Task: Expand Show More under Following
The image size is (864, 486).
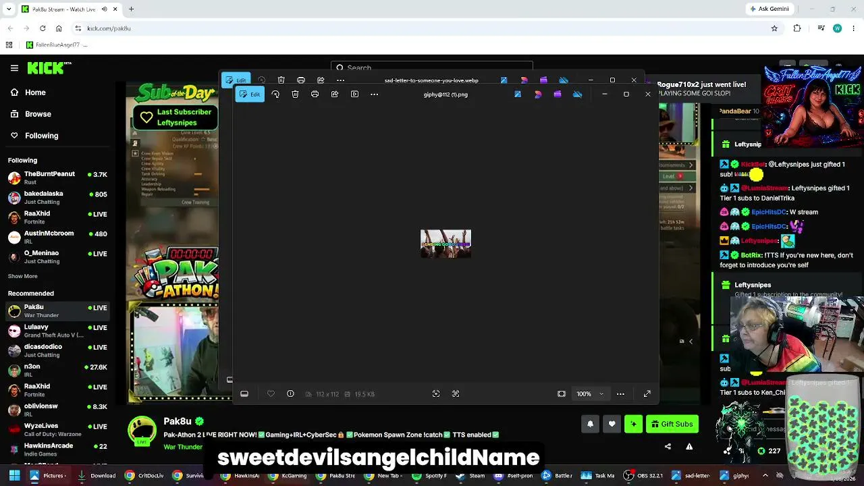Action: pyautogui.click(x=23, y=276)
